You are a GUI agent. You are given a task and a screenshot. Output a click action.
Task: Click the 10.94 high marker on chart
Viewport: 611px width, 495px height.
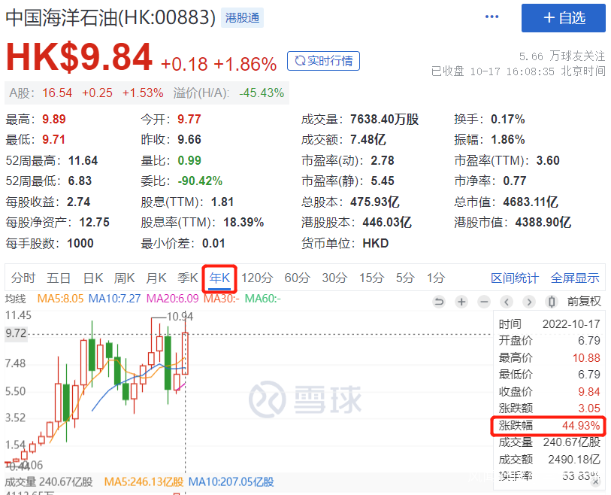point(180,317)
